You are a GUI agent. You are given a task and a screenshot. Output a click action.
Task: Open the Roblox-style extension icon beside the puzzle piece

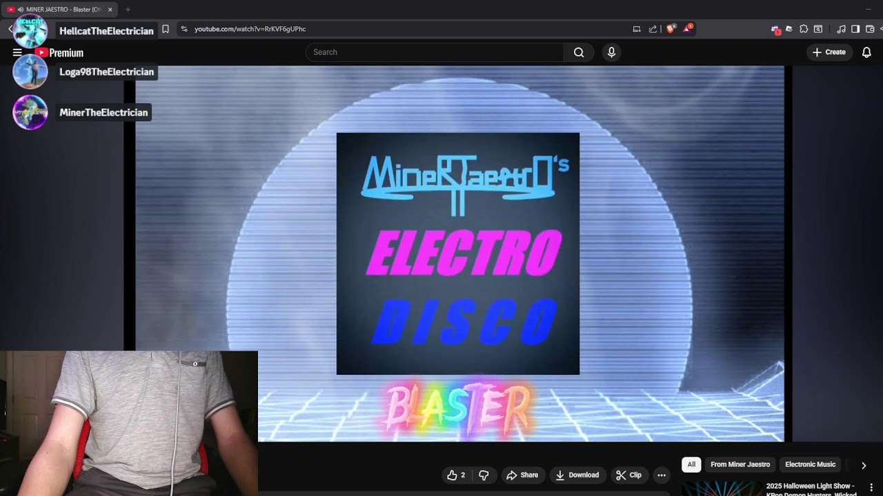789,29
